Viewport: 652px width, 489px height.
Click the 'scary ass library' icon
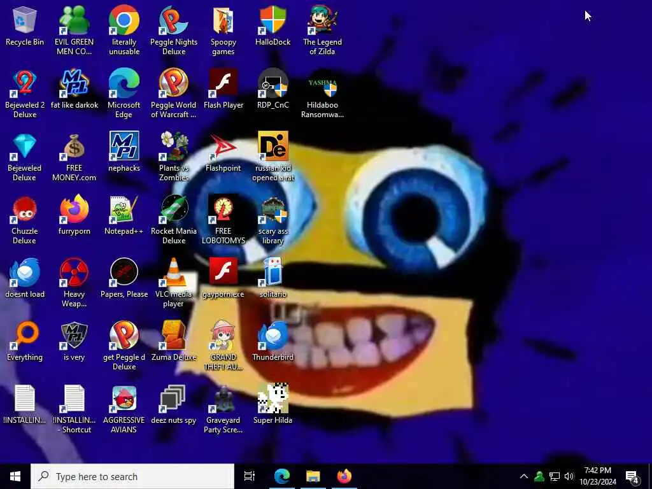273,209
